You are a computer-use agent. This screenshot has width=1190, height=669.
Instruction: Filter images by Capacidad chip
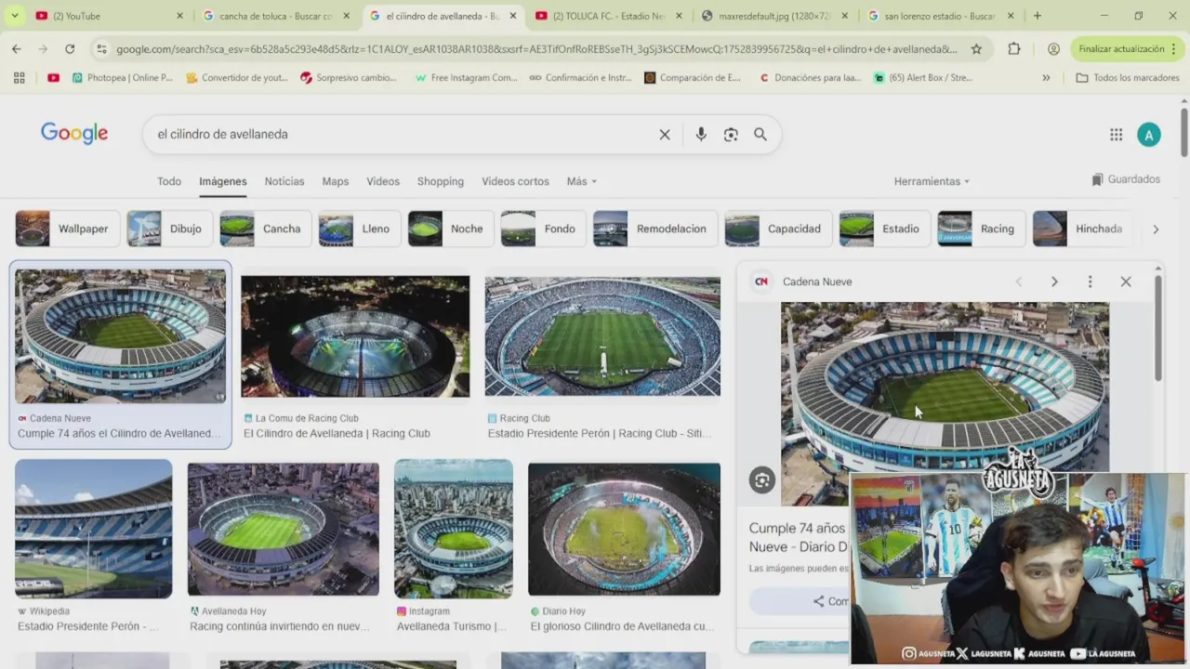point(776,229)
